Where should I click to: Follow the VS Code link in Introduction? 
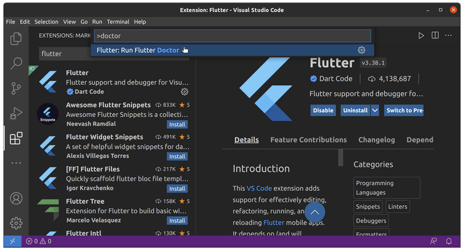(x=258, y=188)
